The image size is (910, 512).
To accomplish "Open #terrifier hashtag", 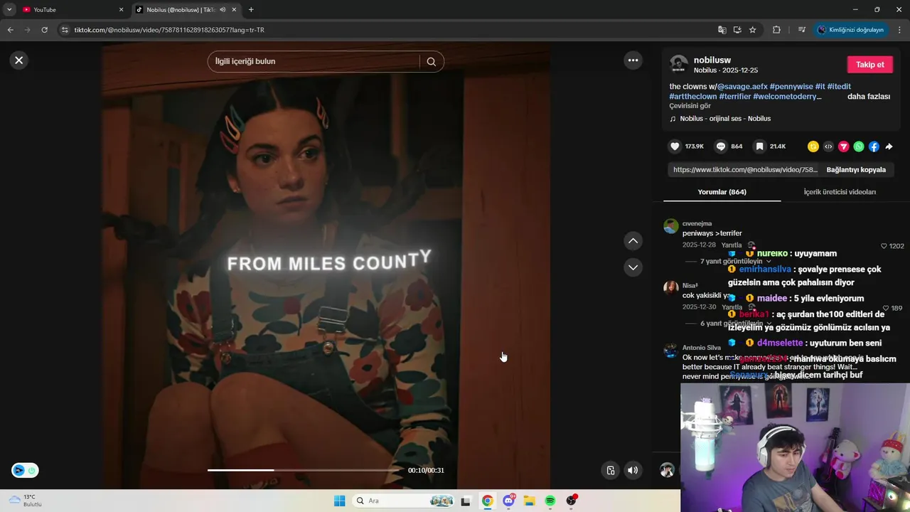I will pyautogui.click(x=734, y=97).
